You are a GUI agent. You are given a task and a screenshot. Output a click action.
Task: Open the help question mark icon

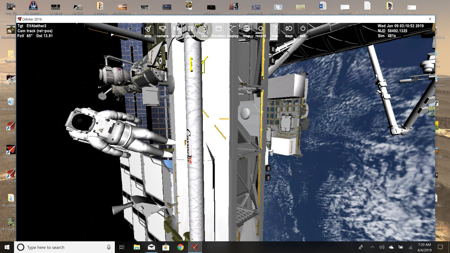click(x=274, y=29)
